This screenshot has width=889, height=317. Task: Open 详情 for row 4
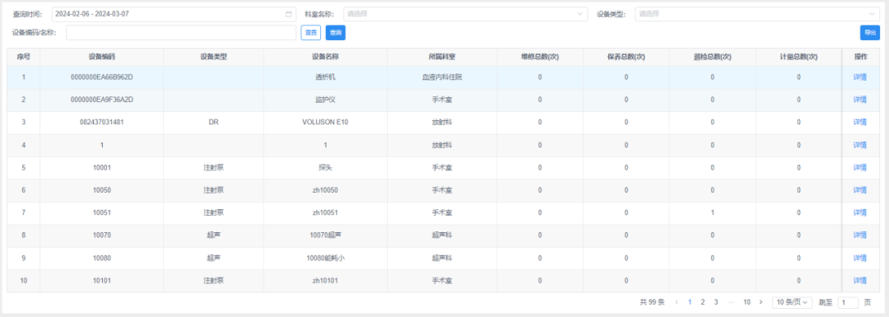860,145
